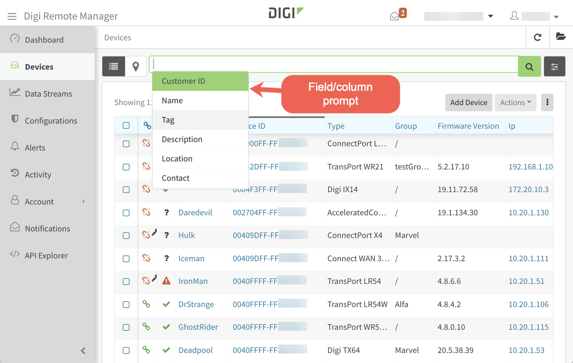
Task: Check the ConnectPort L row checkbox
Action: coord(126,143)
